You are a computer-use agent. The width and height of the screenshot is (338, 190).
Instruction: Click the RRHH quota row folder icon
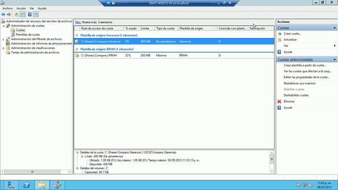tap(77, 55)
